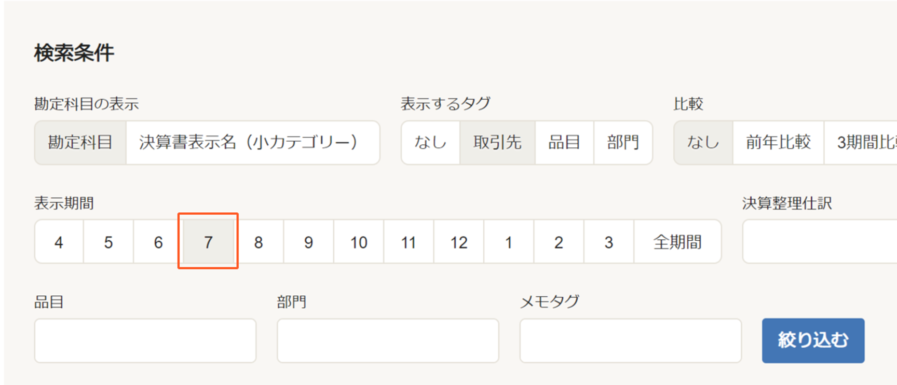This screenshot has height=385, width=897.
Task: Select 全期間 display period
Action: [677, 242]
